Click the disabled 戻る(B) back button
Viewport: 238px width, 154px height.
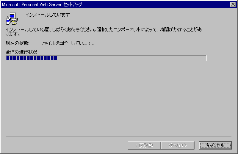point(144,145)
